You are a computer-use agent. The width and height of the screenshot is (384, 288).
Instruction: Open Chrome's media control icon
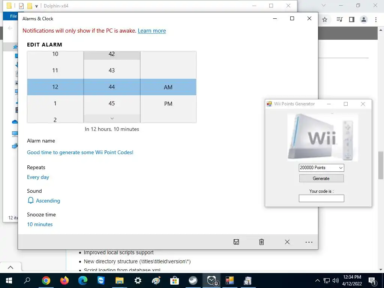[339, 19]
